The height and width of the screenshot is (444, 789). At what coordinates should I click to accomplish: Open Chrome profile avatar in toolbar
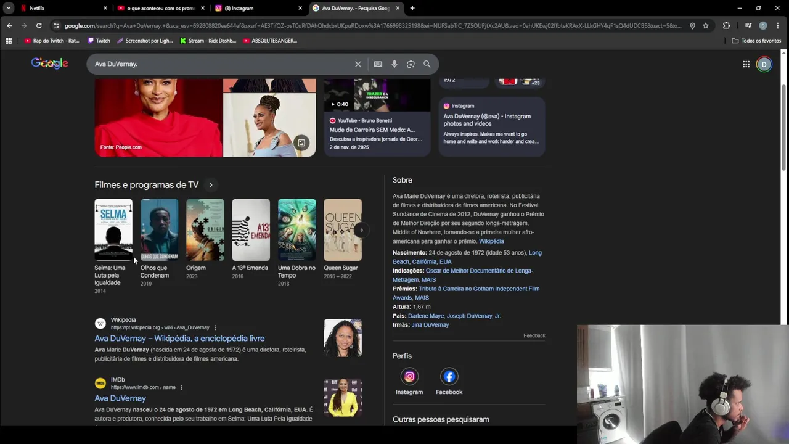[x=763, y=25]
